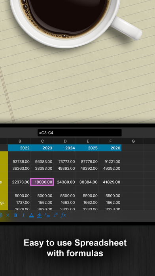Select cell with value 1552.00
Image resolution: width=155 pixels, height=276 pixels.
pyautogui.click(x=42, y=203)
